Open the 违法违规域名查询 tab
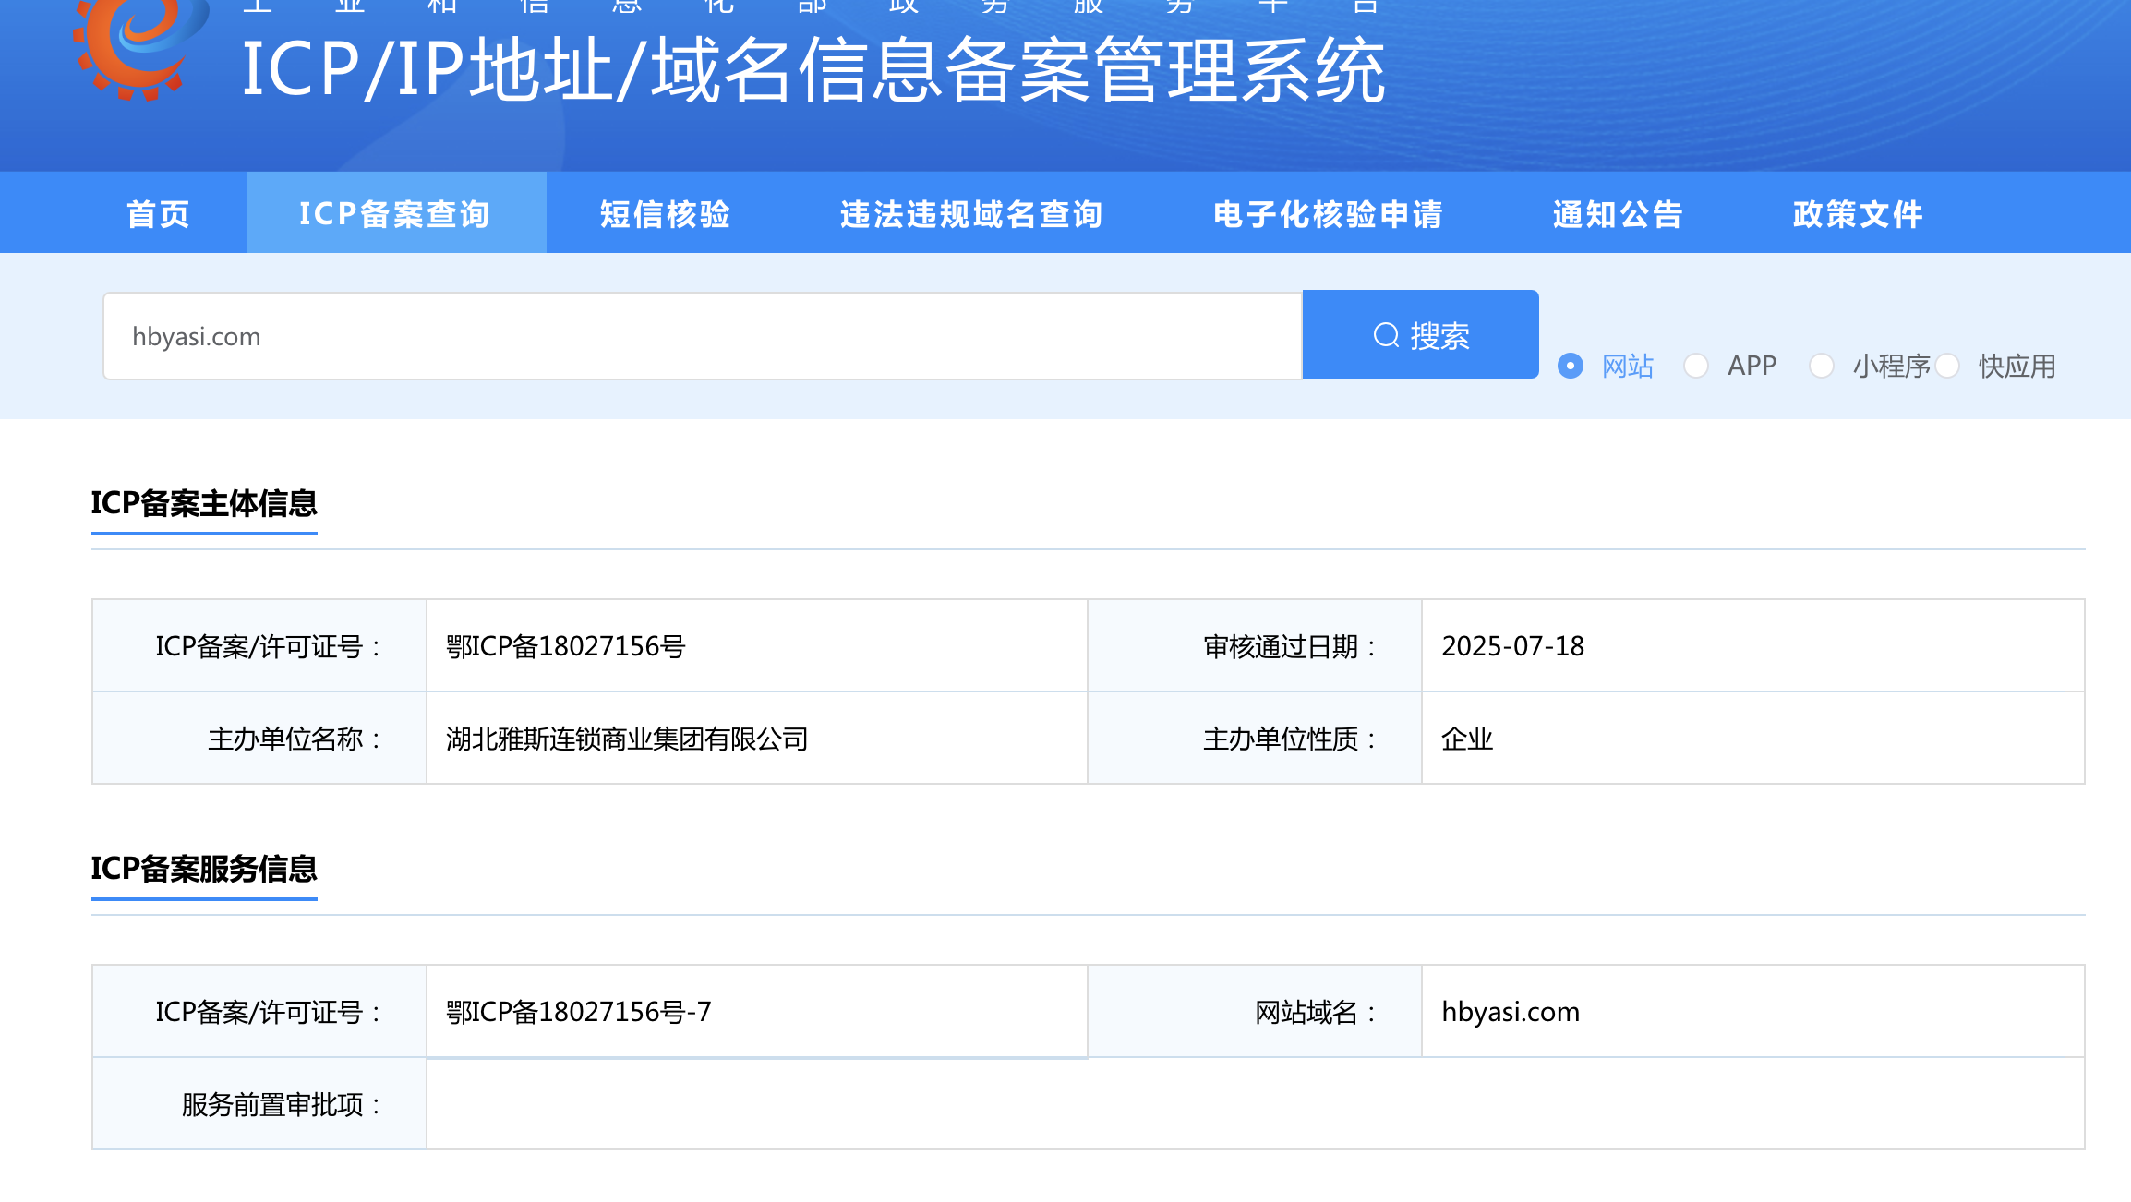 tap(971, 214)
